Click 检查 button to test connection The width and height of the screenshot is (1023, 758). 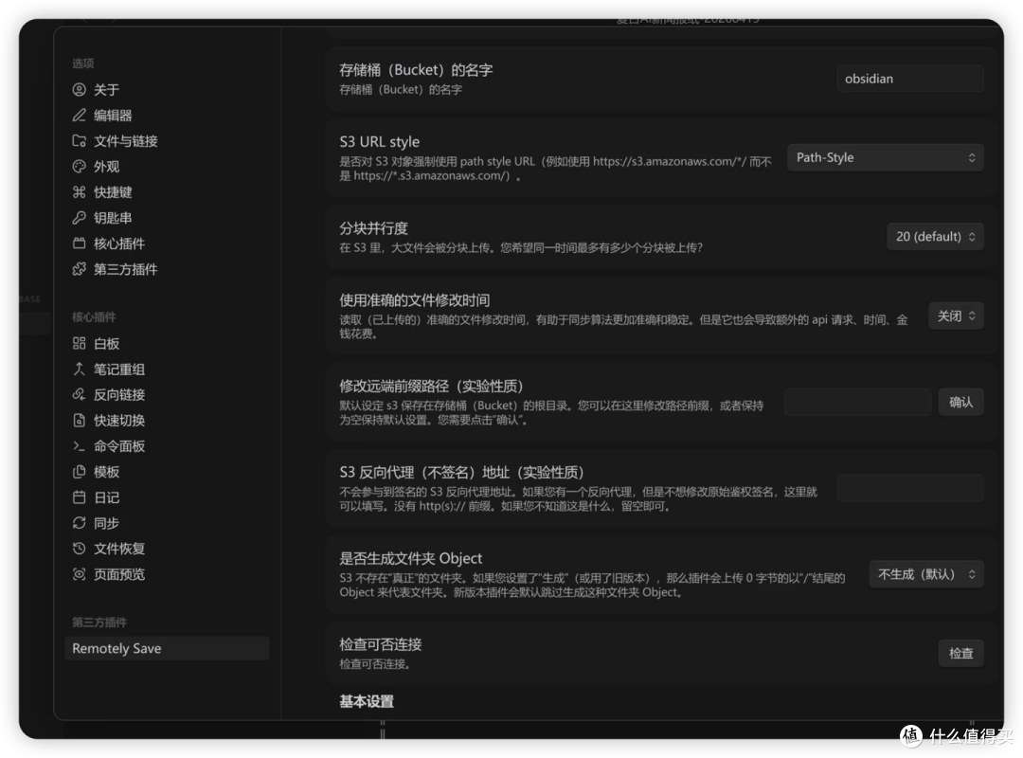click(x=961, y=653)
